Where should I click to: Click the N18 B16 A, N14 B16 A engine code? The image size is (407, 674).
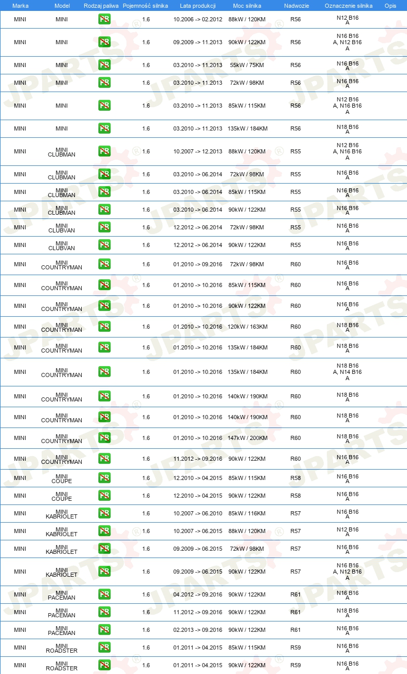point(348,372)
